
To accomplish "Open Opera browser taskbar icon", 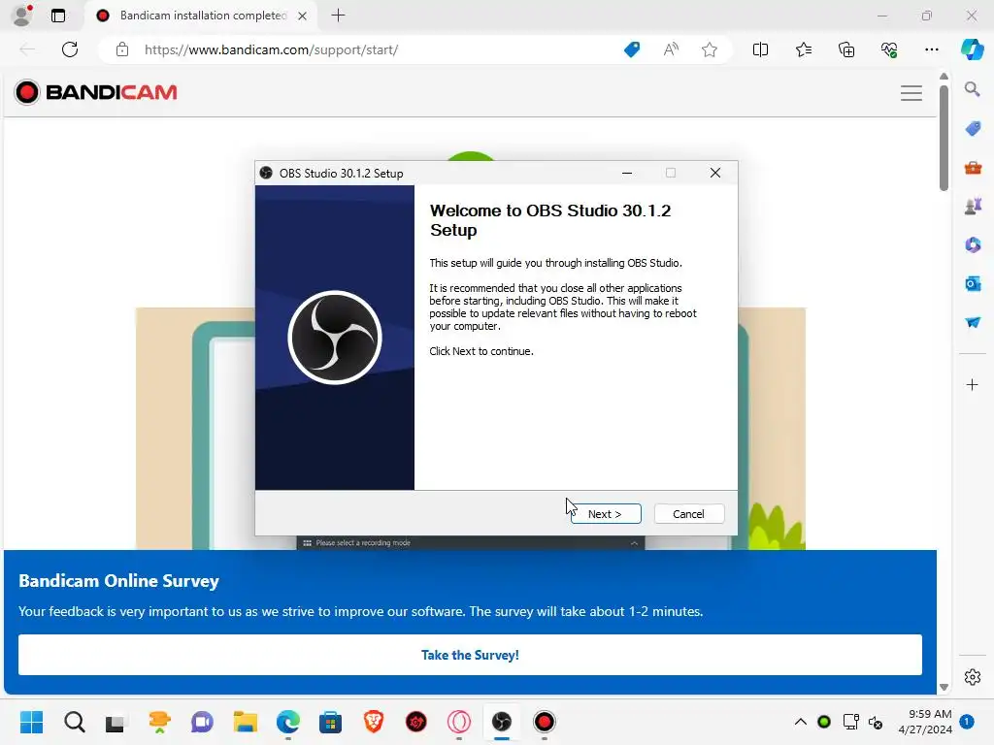I will (459, 722).
